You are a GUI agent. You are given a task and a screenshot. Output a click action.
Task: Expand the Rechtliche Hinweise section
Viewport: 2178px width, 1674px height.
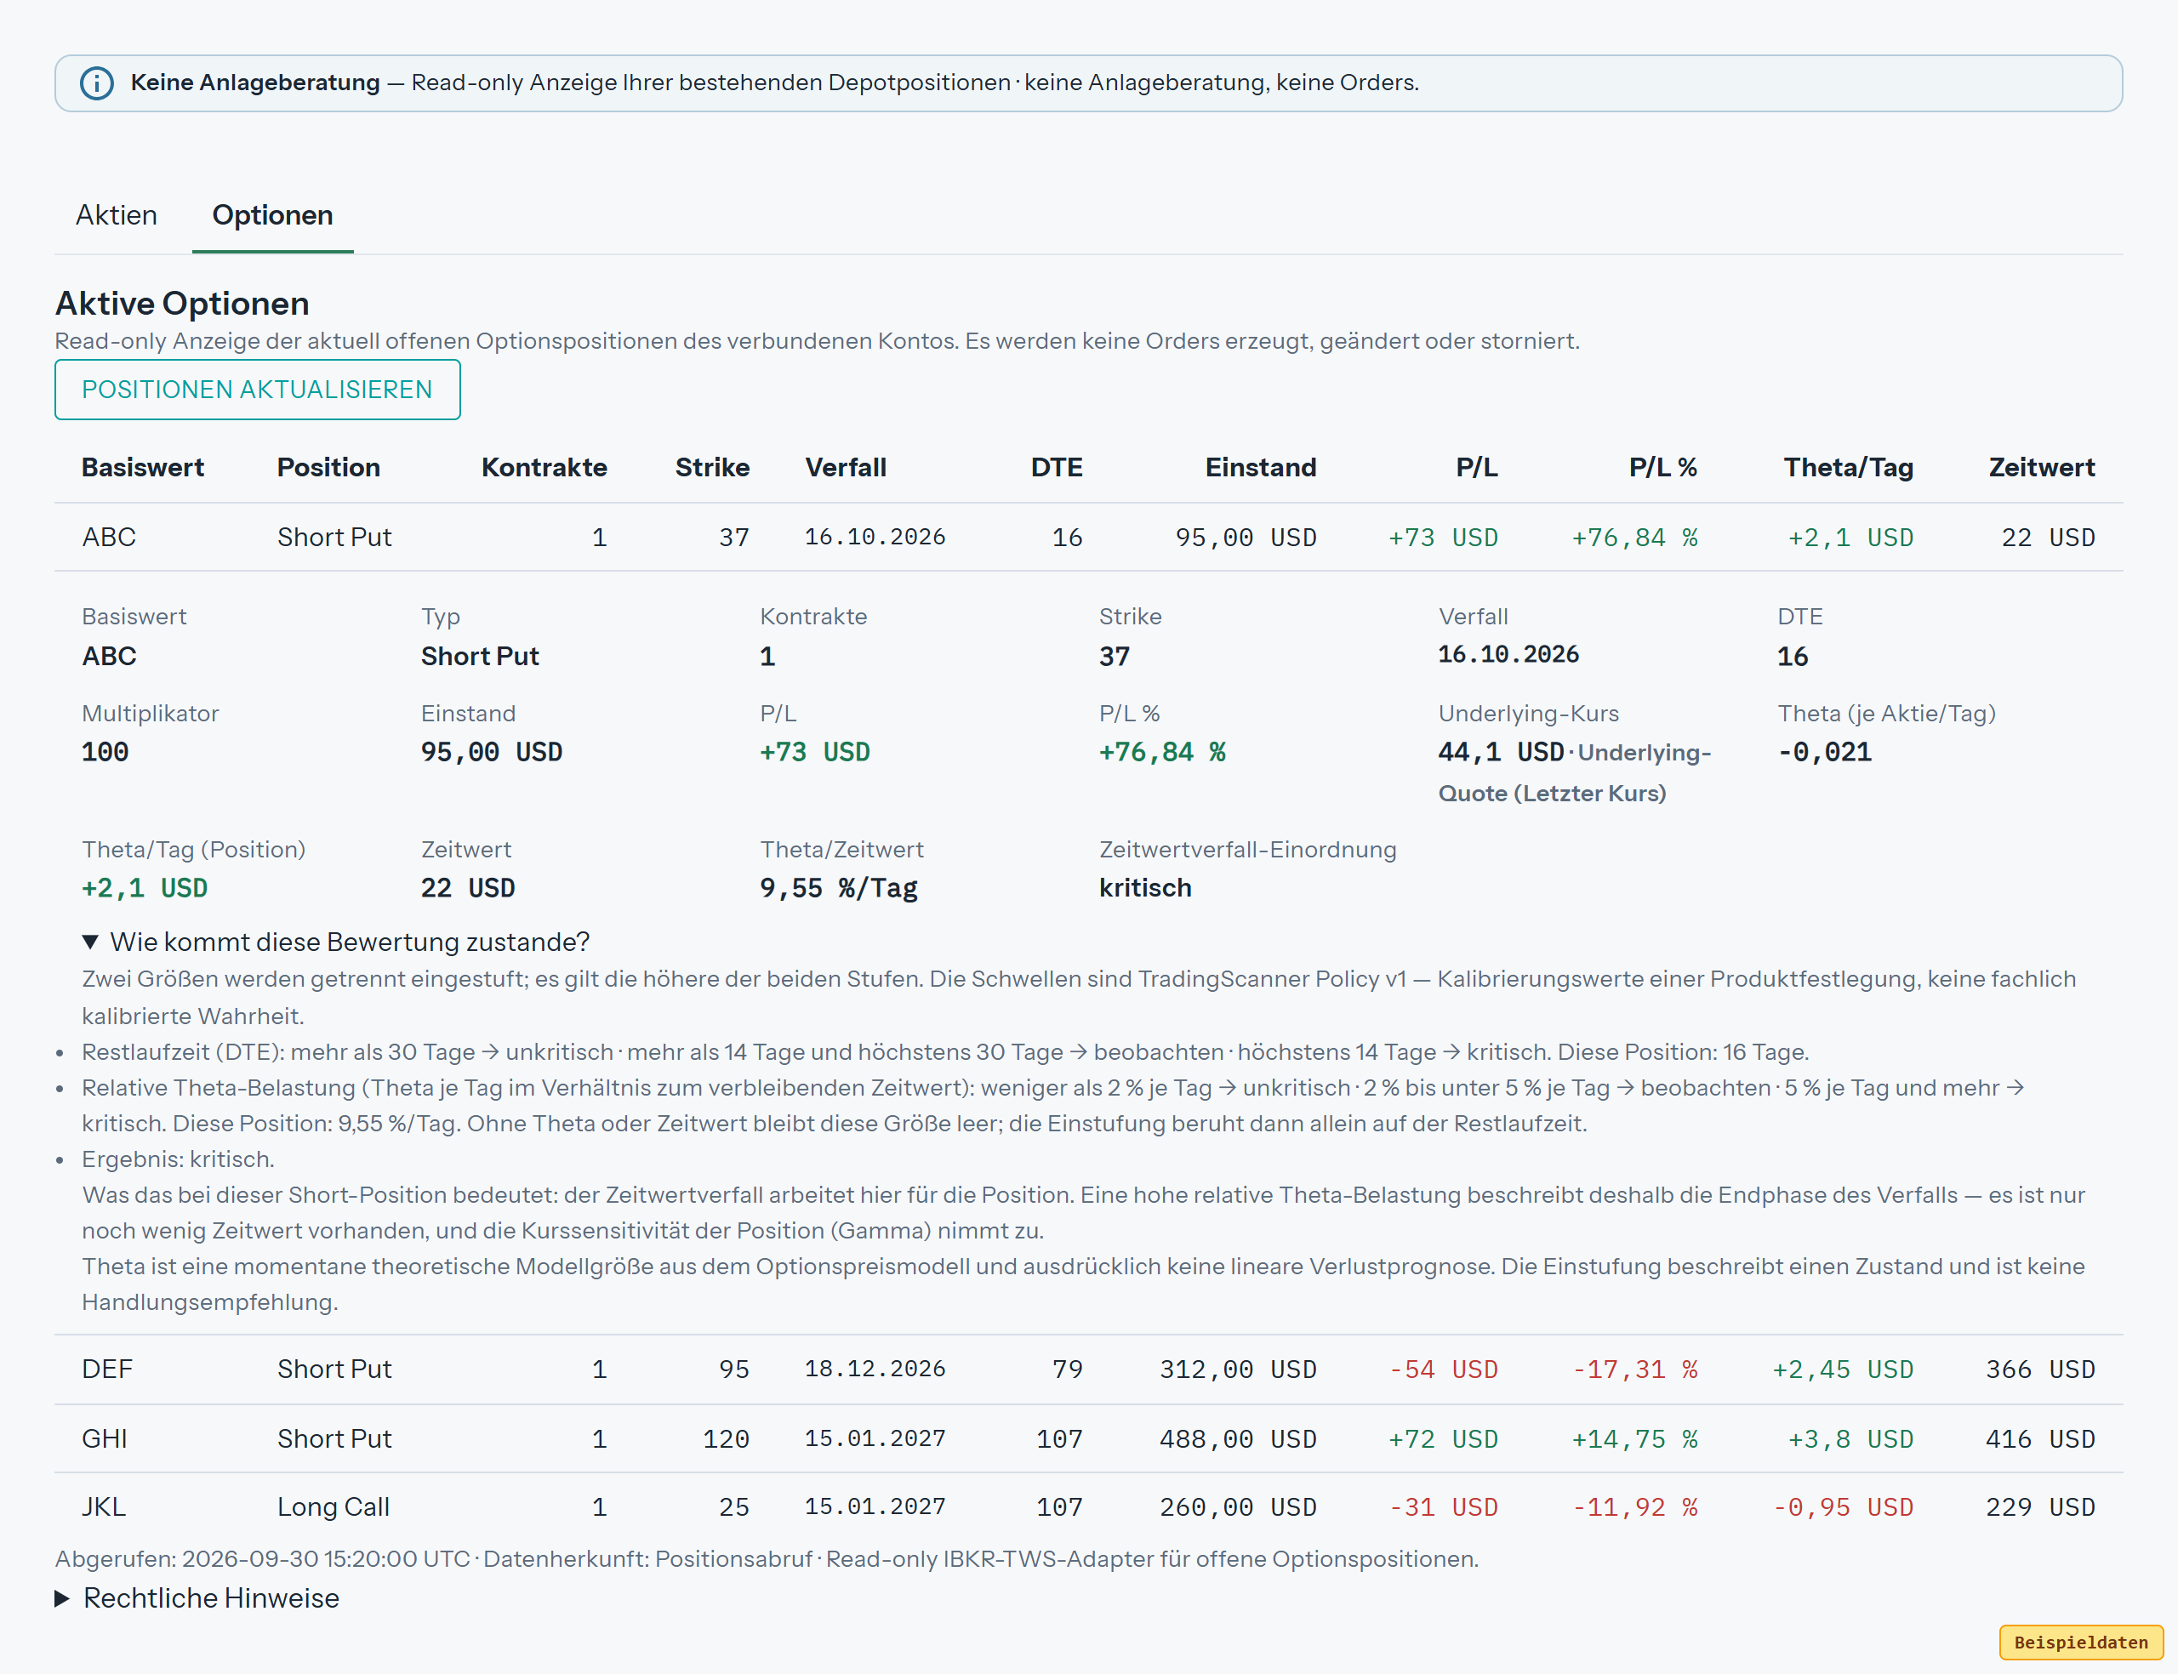[197, 1598]
